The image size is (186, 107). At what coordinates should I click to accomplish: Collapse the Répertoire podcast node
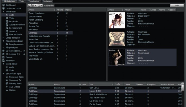(x=3, y=41)
